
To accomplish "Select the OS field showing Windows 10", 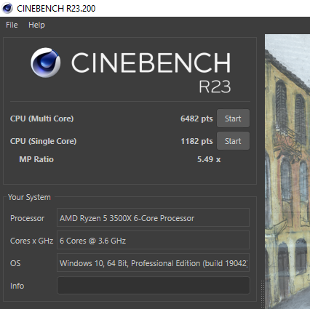I will pos(153,262).
